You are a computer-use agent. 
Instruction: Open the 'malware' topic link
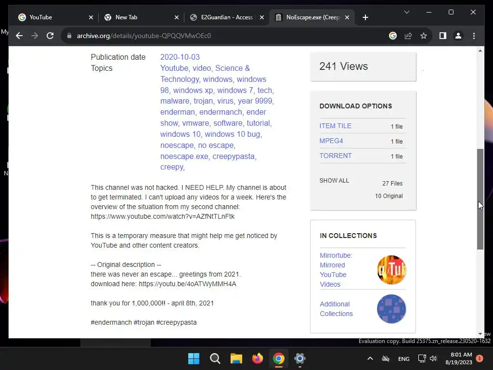click(x=174, y=101)
